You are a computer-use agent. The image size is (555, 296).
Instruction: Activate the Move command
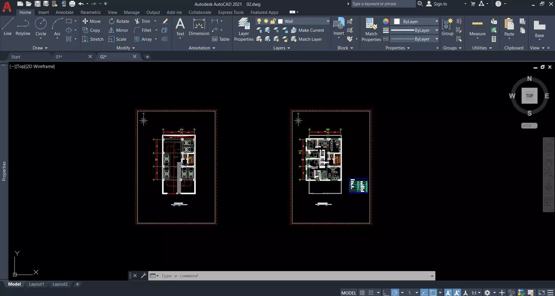[91, 21]
